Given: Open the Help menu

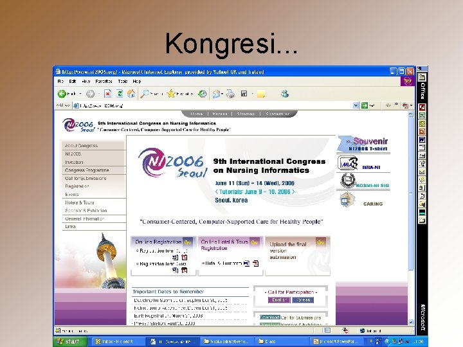Looking at the screenshot, I should point(137,81).
